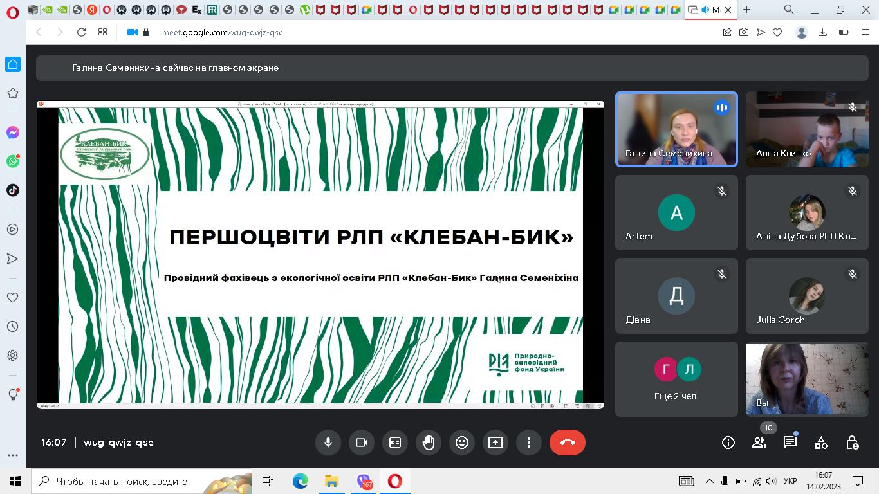Open camera permission indicator in address bar

click(133, 32)
